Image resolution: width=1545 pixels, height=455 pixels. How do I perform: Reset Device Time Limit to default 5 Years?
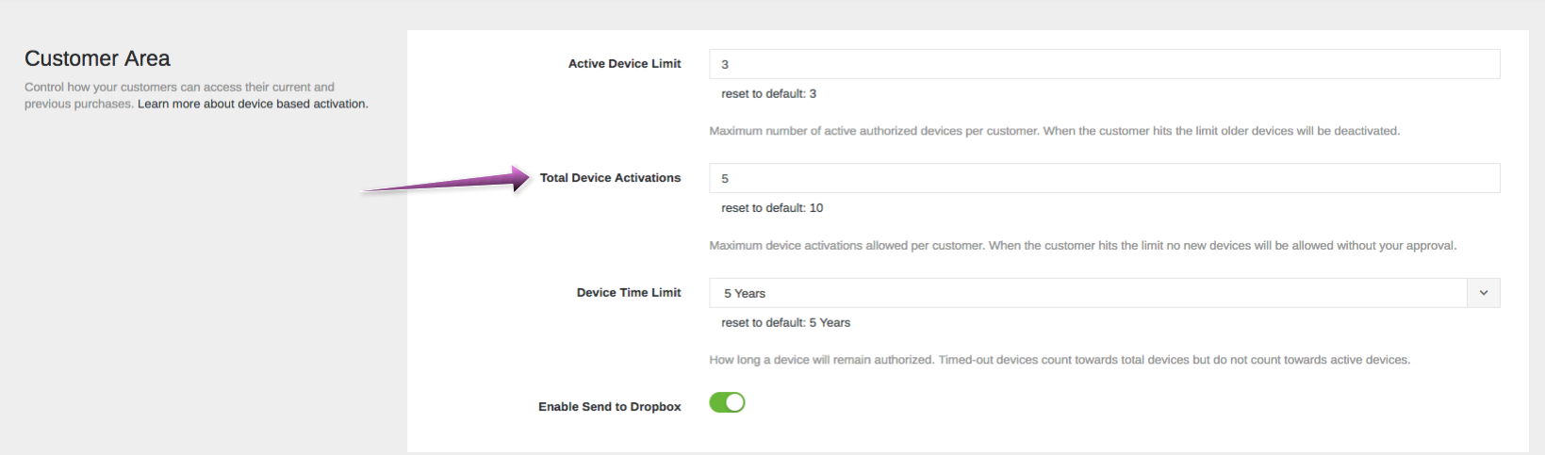point(785,322)
